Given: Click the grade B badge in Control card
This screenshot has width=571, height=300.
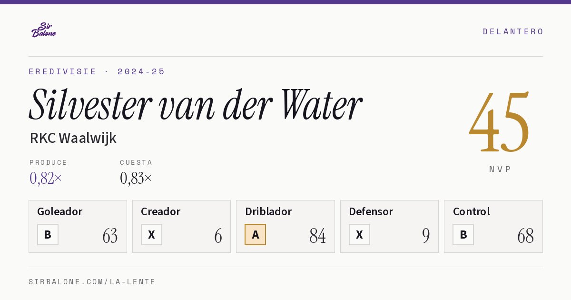Looking at the screenshot, I should click(463, 234).
